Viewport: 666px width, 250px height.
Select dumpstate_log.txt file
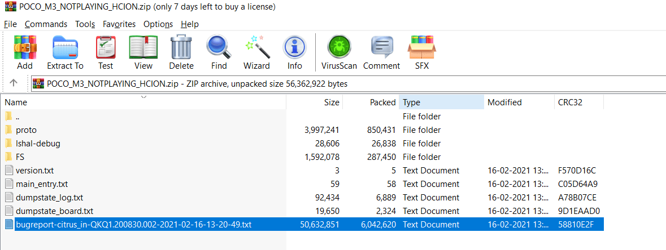point(49,198)
